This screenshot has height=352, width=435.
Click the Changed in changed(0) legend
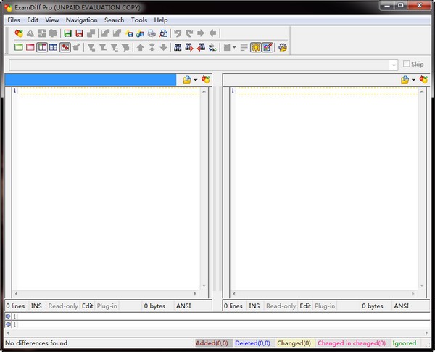coord(352,343)
